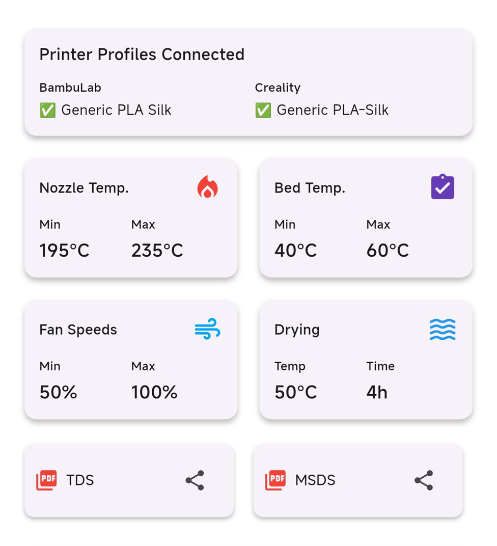This screenshot has height=546, width=497.
Task: Click the 100% maximum fan speed value
Action: click(x=154, y=392)
